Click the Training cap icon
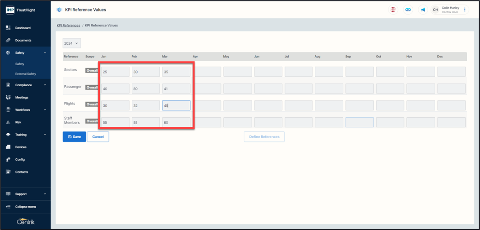Image resolution: width=480 pixels, height=230 pixels. [x=8, y=135]
